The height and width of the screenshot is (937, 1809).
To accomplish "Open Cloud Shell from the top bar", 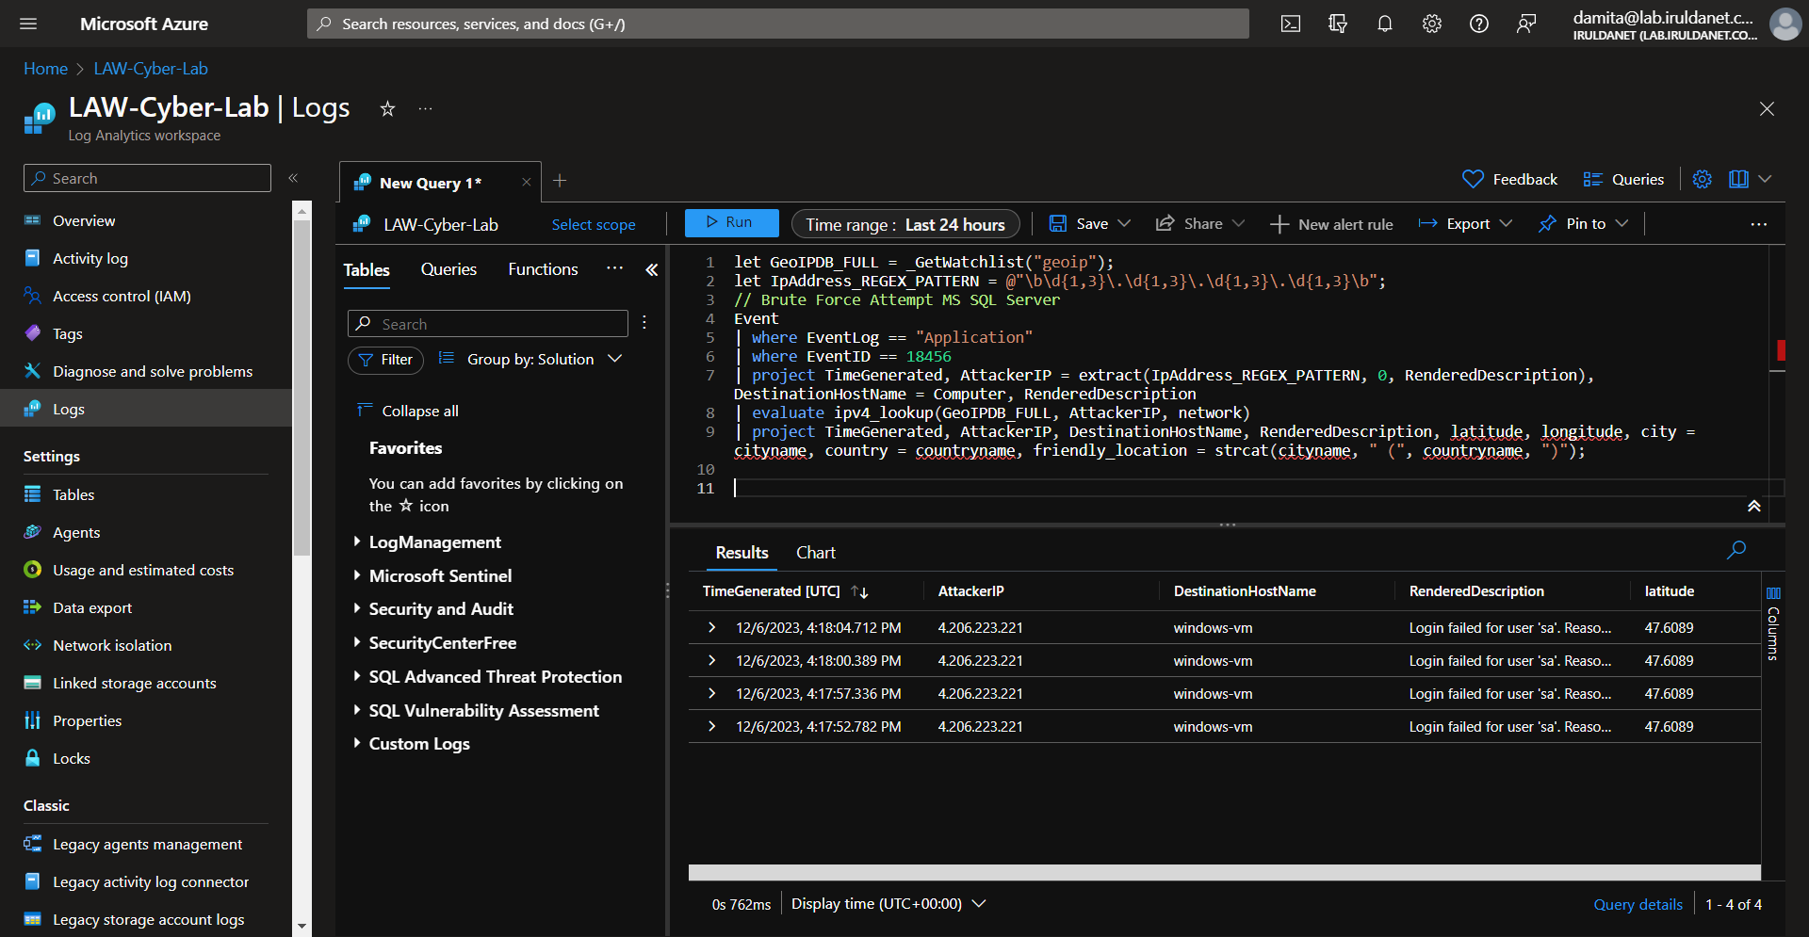I will coord(1291,24).
